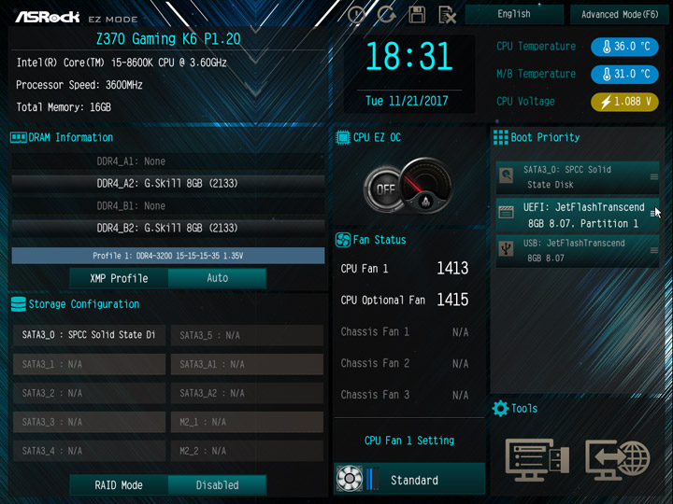This screenshot has height=504, width=673.
Task: Select UEFI JetFlashTranscend Partition 1 boot entry
Action: pos(578,216)
